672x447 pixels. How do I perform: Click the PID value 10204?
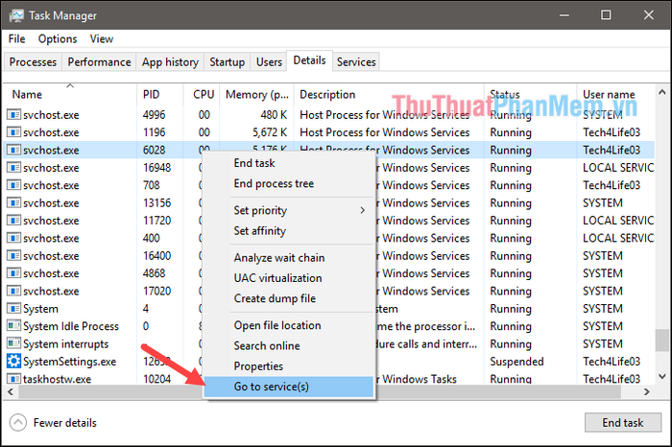(x=156, y=379)
